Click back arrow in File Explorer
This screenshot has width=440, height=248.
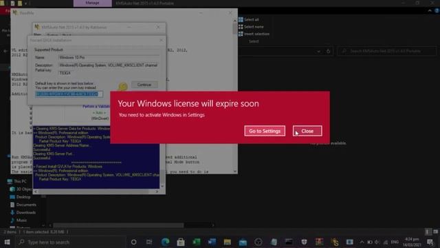point(5,51)
